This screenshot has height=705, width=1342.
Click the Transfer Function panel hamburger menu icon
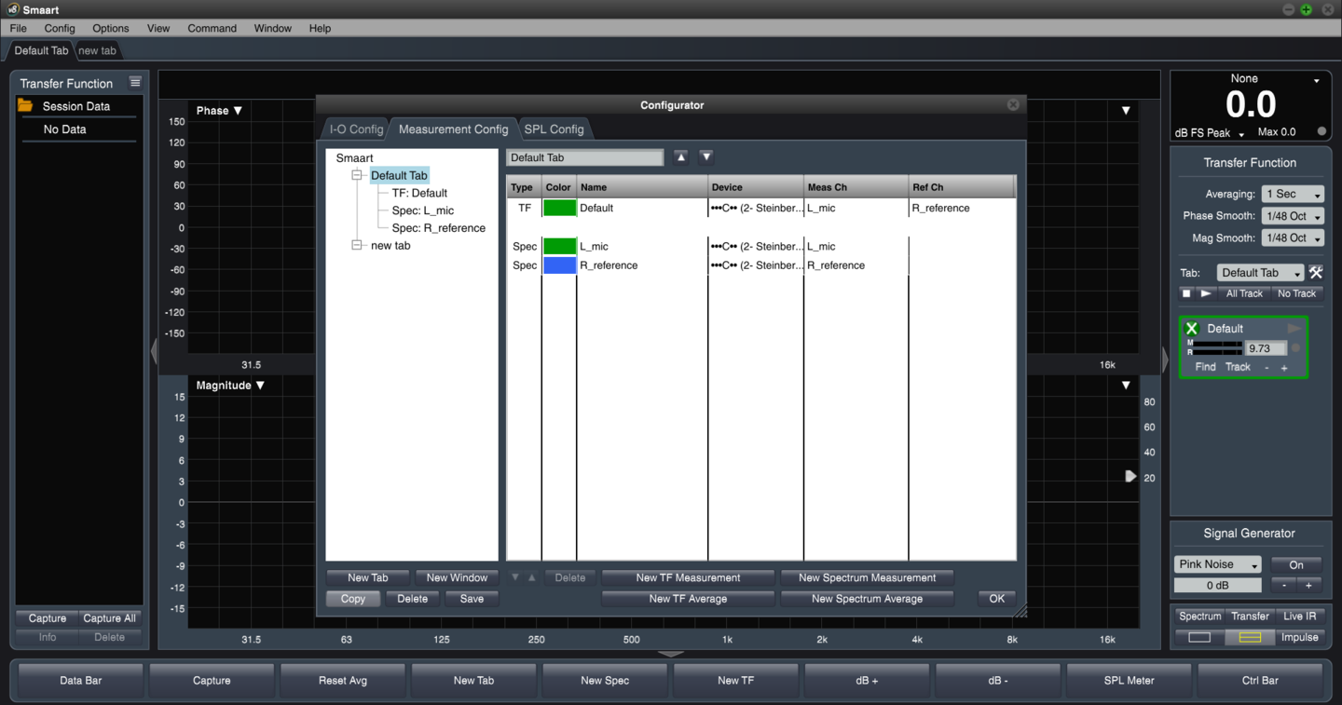pyautogui.click(x=135, y=82)
